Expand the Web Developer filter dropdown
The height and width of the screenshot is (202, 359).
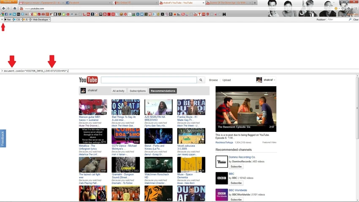click(x=40, y=20)
